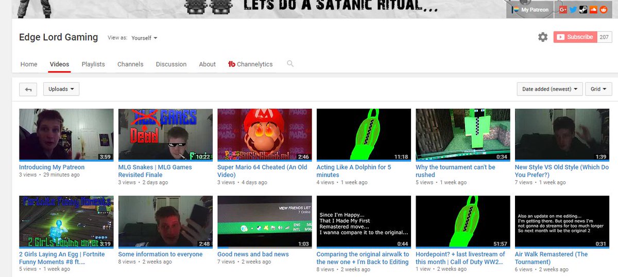Open 'Good news and bad news' title
Image resolution: width=618 pixels, height=277 pixels.
coord(253,254)
